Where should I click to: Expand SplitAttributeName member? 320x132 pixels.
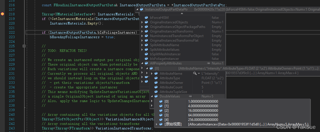point(142,45)
